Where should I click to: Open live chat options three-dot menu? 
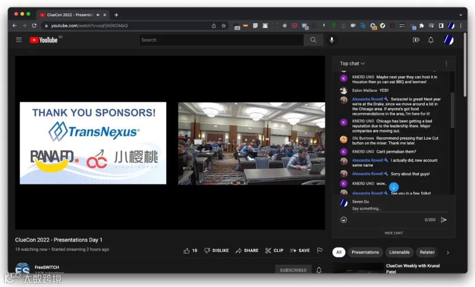(446, 64)
